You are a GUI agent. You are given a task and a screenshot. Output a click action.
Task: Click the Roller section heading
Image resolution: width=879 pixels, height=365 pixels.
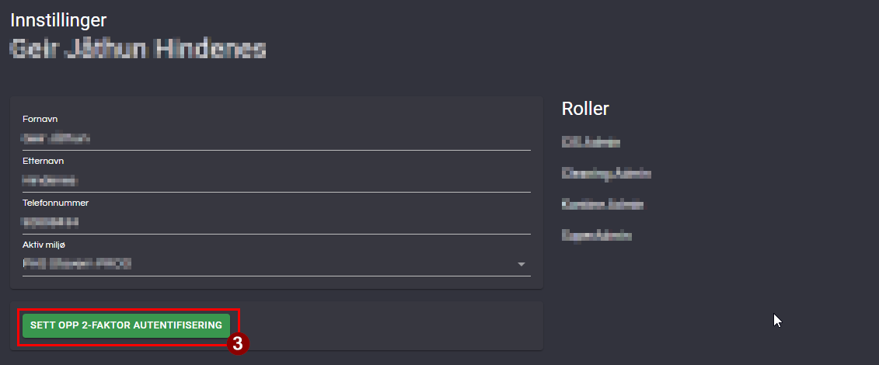coord(585,109)
